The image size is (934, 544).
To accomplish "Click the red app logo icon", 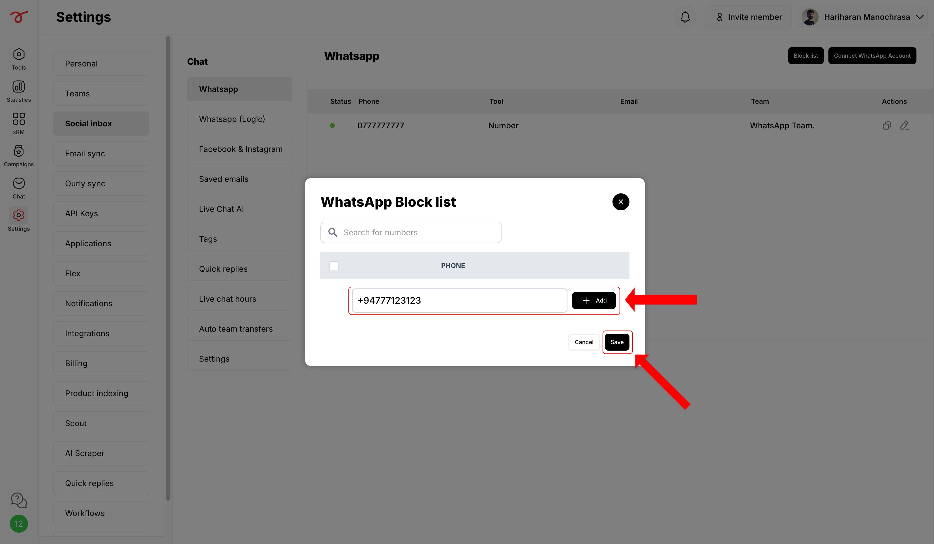I will (x=18, y=17).
